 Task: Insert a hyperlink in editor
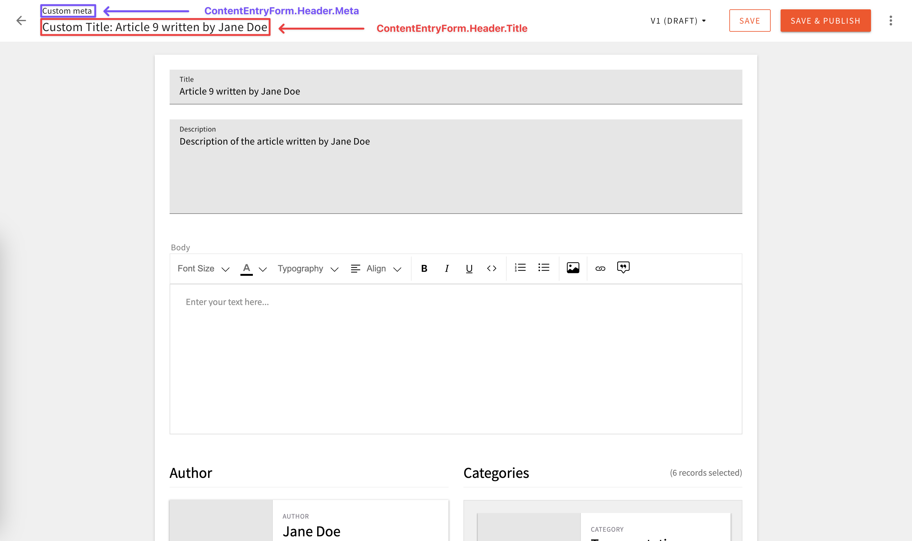click(600, 269)
